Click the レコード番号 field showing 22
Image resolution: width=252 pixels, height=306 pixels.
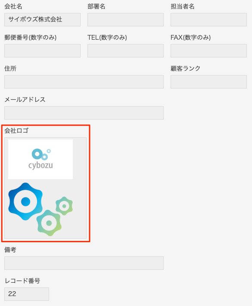tap(27, 294)
